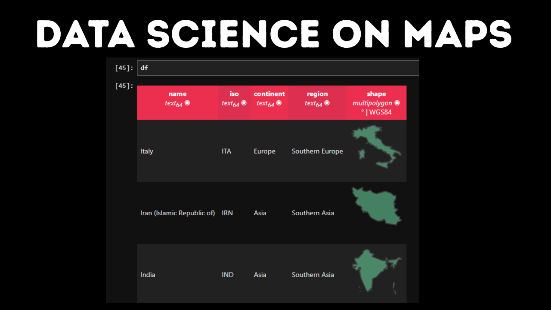Select the Asia cell in Iran row

[269, 213]
